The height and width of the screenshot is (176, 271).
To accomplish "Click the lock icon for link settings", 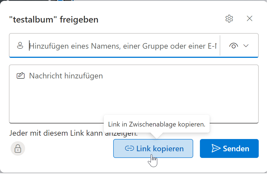I will 18,148.
